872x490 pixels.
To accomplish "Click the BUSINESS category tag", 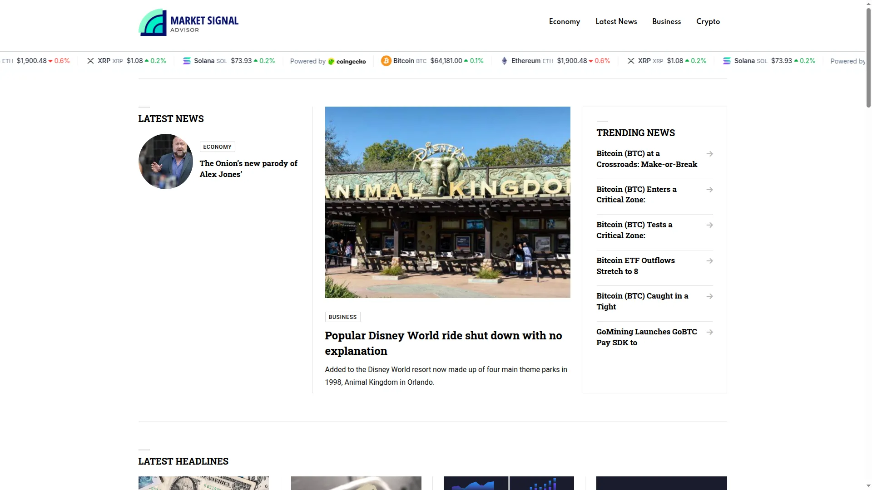I will [343, 317].
